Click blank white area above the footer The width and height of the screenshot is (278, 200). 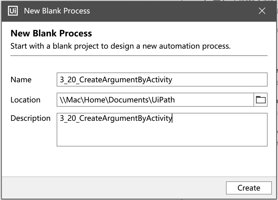pos(139,161)
